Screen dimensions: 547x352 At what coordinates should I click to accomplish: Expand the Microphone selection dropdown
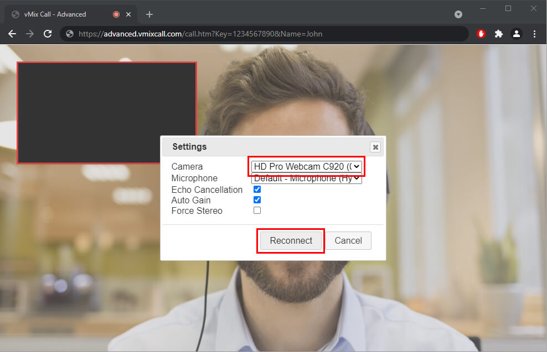pyautogui.click(x=306, y=179)
